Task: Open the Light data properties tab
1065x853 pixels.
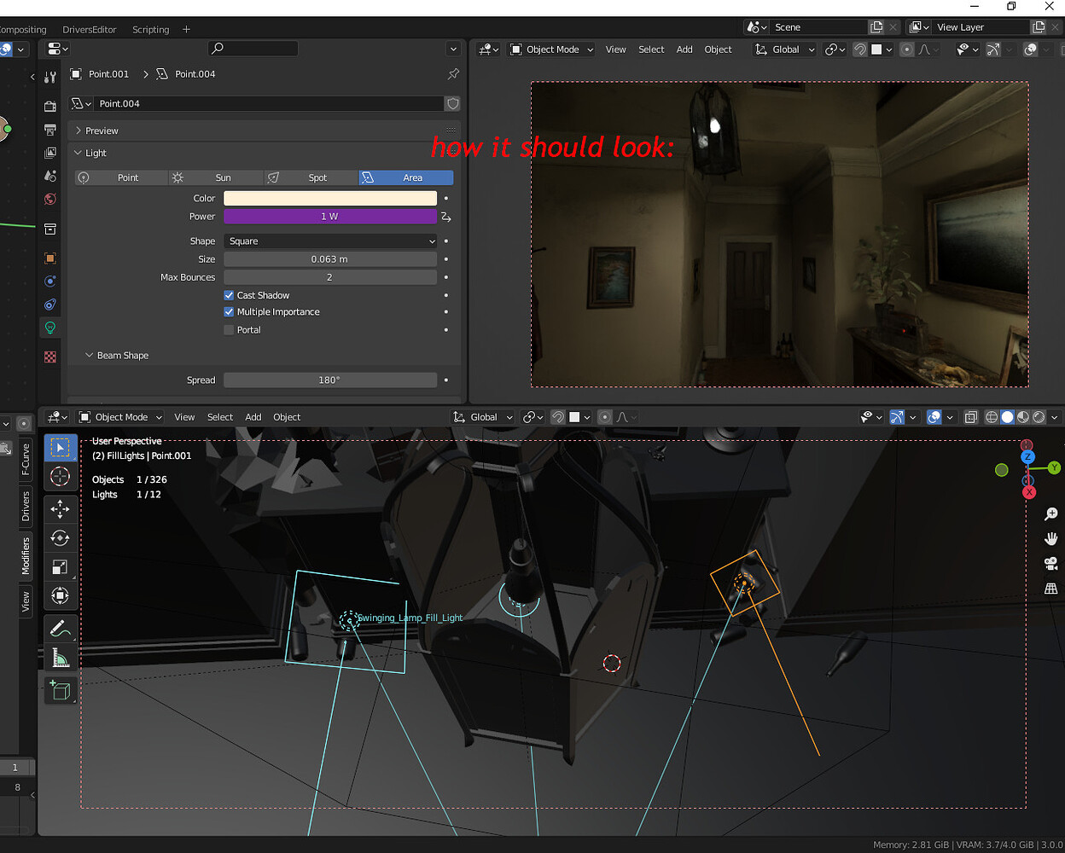Action: point(50,328)
